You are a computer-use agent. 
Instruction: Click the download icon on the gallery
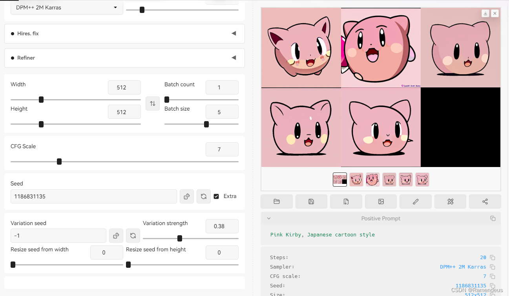pos(485,13)
